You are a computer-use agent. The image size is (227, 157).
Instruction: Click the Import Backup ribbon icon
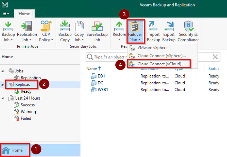point(153,26)
